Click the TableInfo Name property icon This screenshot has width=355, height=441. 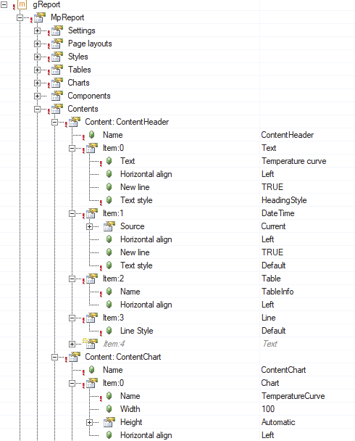coord(109,292)
